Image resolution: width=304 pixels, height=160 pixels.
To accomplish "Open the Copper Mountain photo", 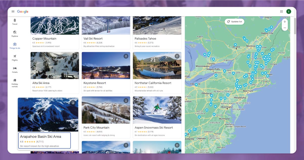I will tap(55, 25).
